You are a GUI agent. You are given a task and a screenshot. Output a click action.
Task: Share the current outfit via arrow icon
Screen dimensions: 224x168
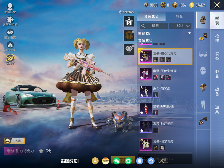[48, 151]
